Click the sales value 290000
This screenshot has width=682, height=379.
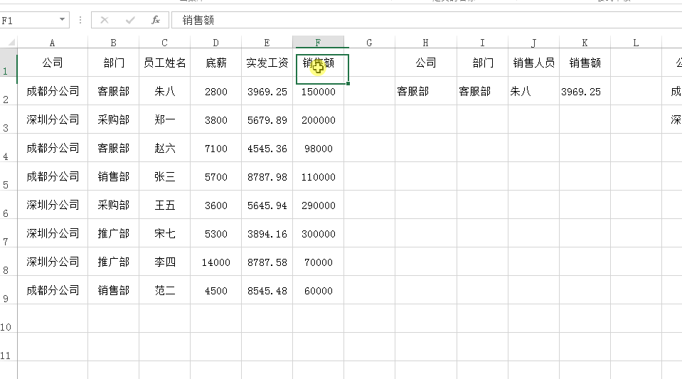tap(319, 205)
